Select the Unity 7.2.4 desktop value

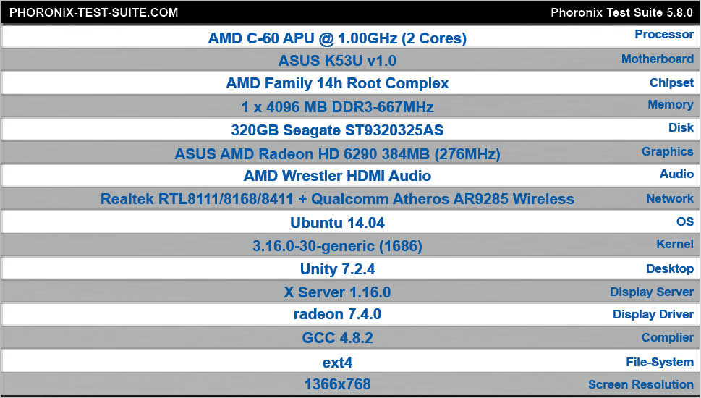pos(337,269)
